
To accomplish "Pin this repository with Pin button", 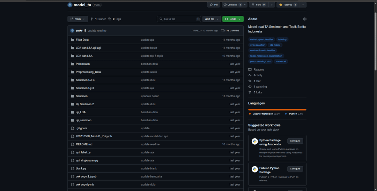I will (214, 5).
